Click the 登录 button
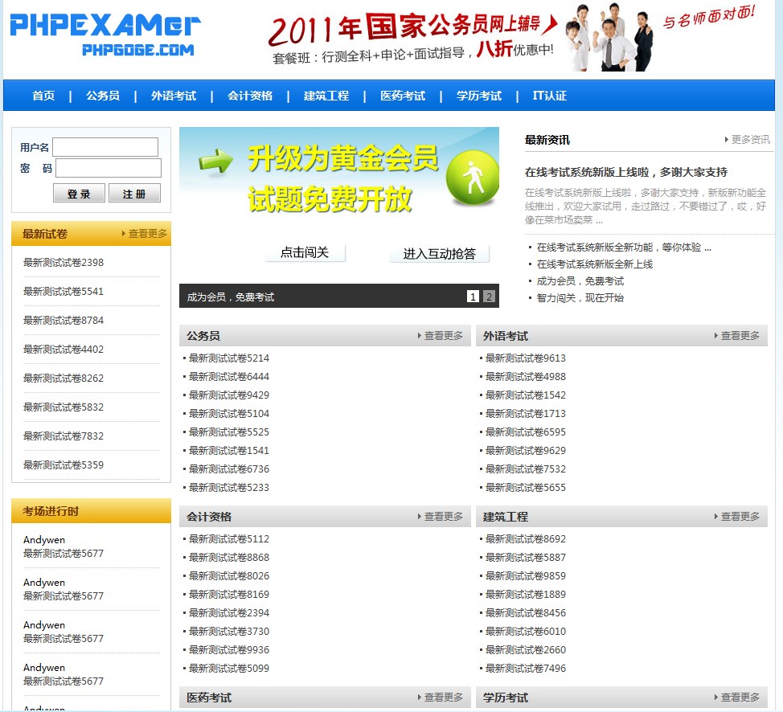The height and width of the screenshot is (712, 783). 79,193
